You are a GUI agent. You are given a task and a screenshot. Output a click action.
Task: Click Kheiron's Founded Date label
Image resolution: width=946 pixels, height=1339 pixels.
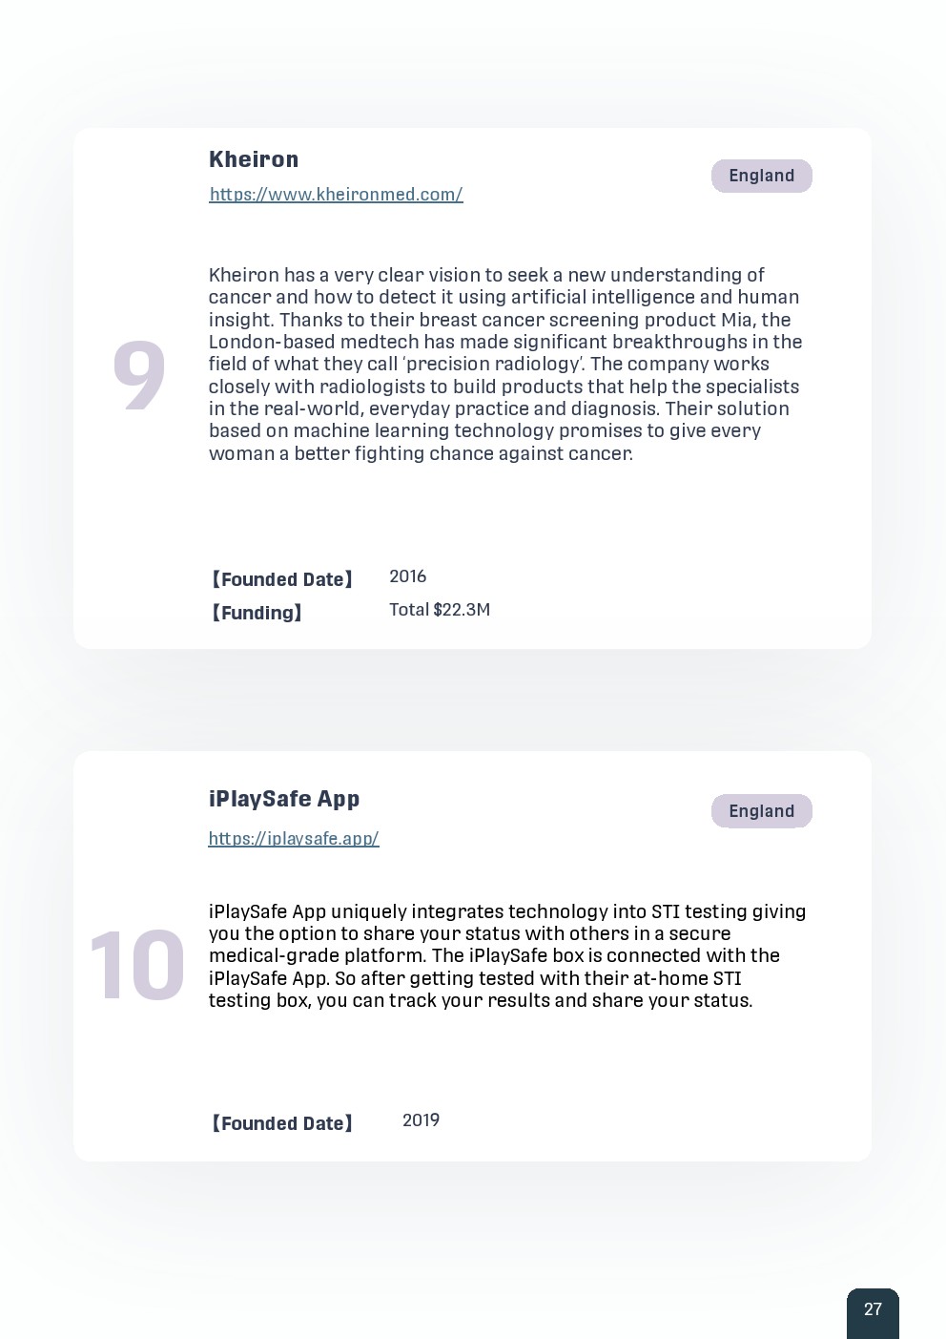281,579
